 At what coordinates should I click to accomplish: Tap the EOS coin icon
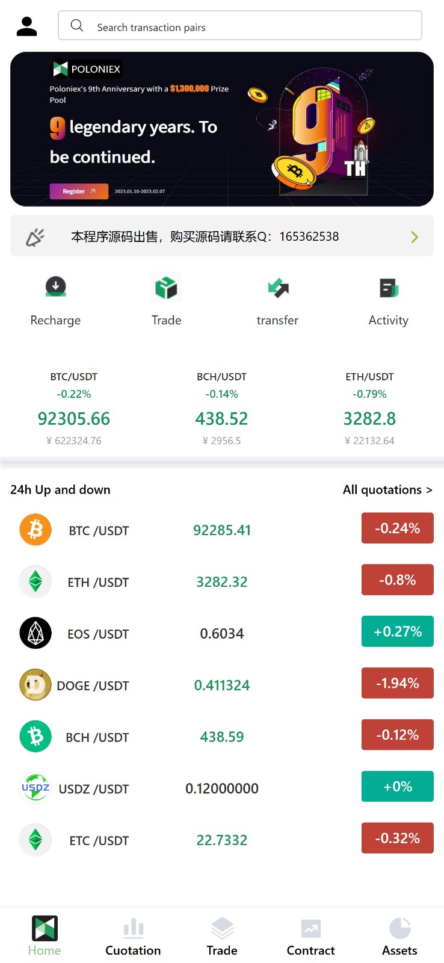[35, 633]
